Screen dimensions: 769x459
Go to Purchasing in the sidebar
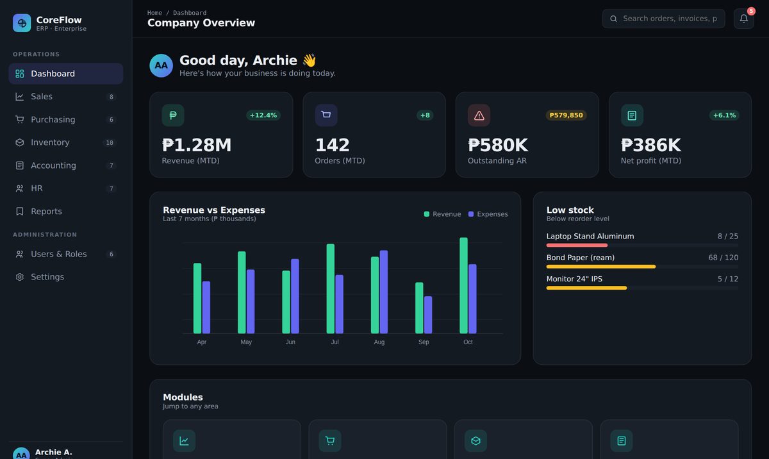click(x=66, y=120)
